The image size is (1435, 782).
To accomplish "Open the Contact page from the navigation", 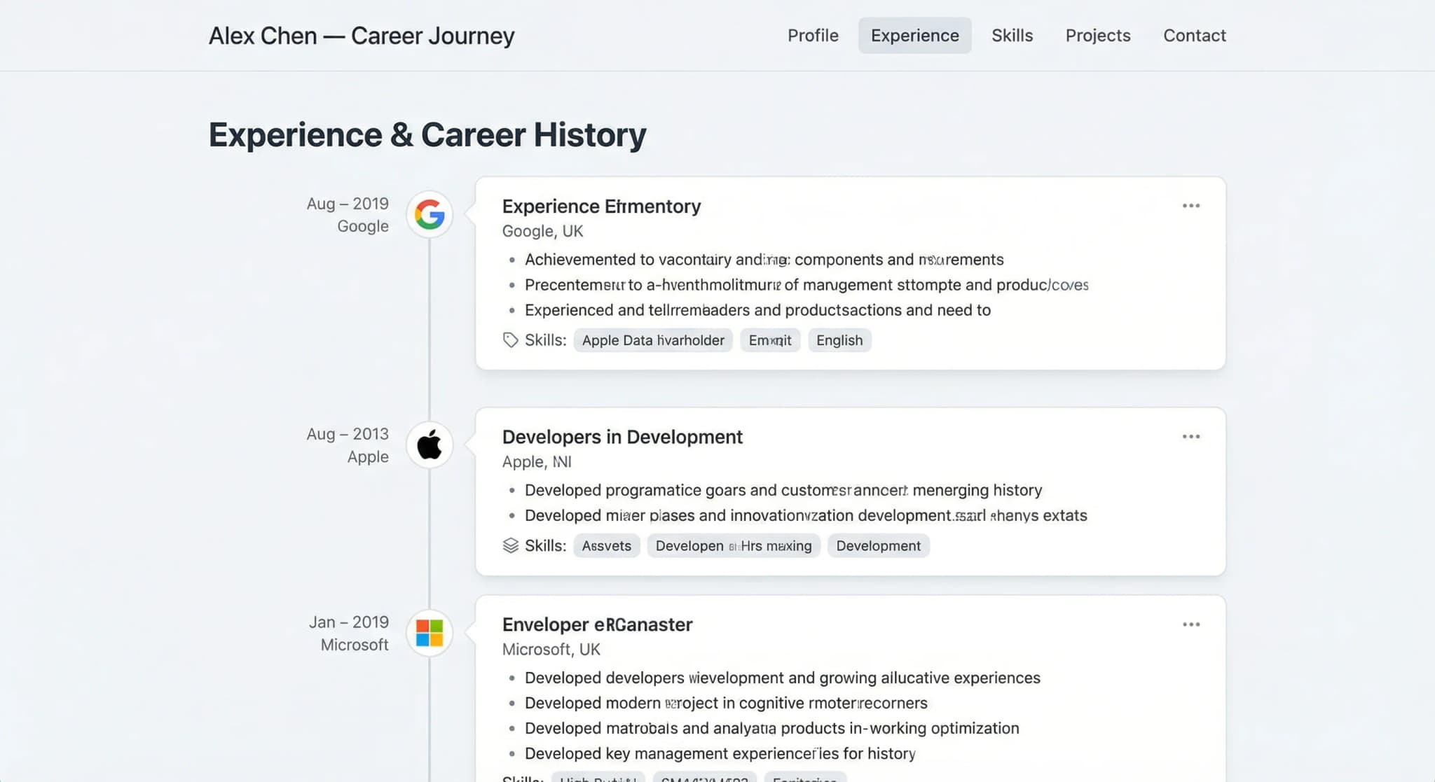I will pyautogui.click(x=1195, y=35).
